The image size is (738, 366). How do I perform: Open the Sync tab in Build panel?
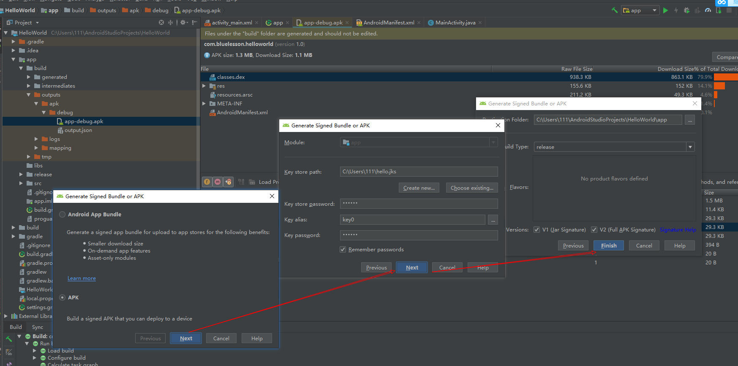point(38,327)
